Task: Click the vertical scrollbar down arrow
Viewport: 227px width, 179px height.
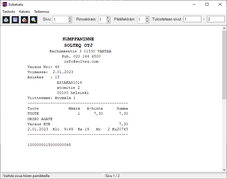Action: [224, 170]
